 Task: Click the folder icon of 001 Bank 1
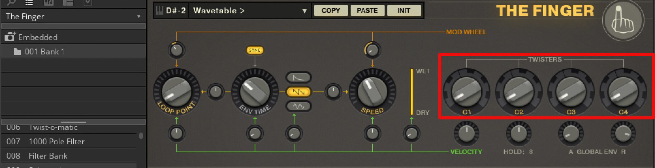pyautogui.click(x=17, y=52)
